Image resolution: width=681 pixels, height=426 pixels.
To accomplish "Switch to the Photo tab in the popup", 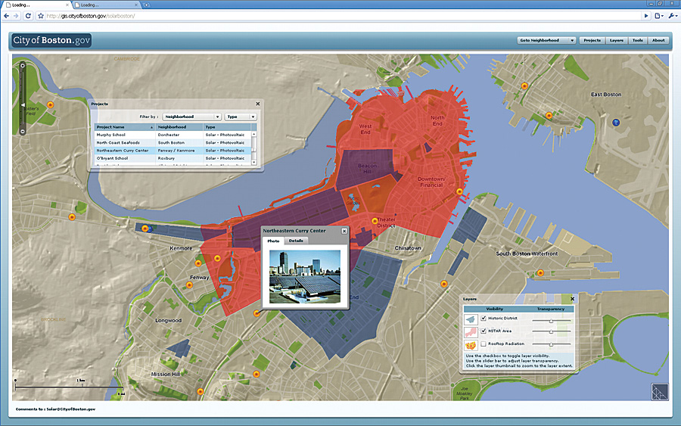I will [273, 241].
